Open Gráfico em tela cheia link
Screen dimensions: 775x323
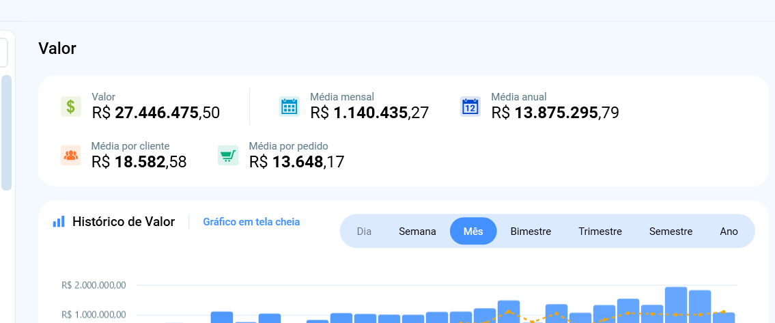pos(251,222)
